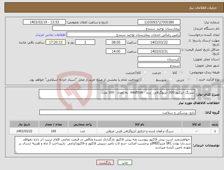Image resolution: width=224 pixels, height=170 pixels.
Task: Click the ردیف column header
Action: [215, 124]
